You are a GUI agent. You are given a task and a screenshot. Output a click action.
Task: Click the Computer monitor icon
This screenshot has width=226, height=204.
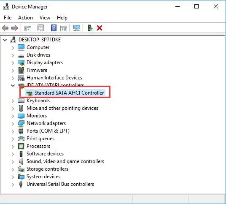[21, 47]
